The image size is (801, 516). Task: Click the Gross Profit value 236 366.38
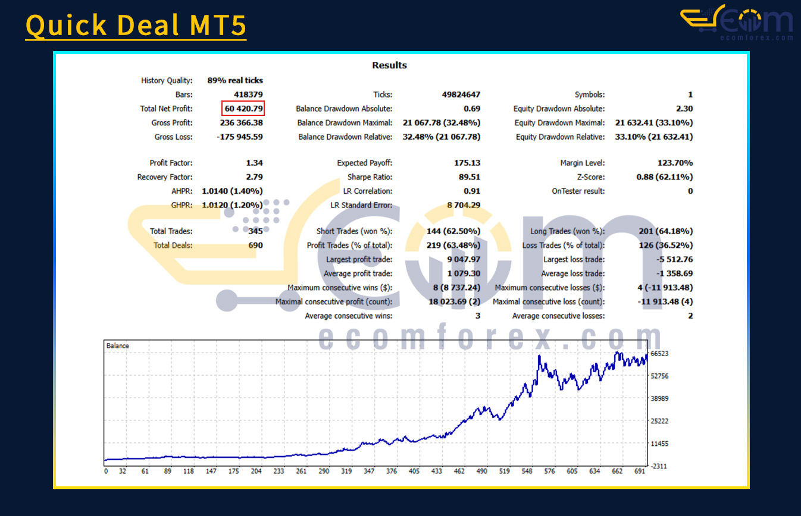click(x=241, y=123)
